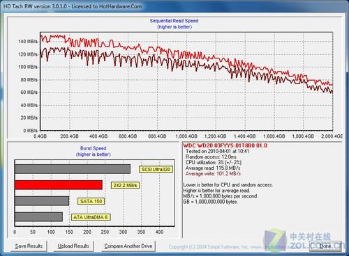Choose Compare Another Drive

click(128, 246)
